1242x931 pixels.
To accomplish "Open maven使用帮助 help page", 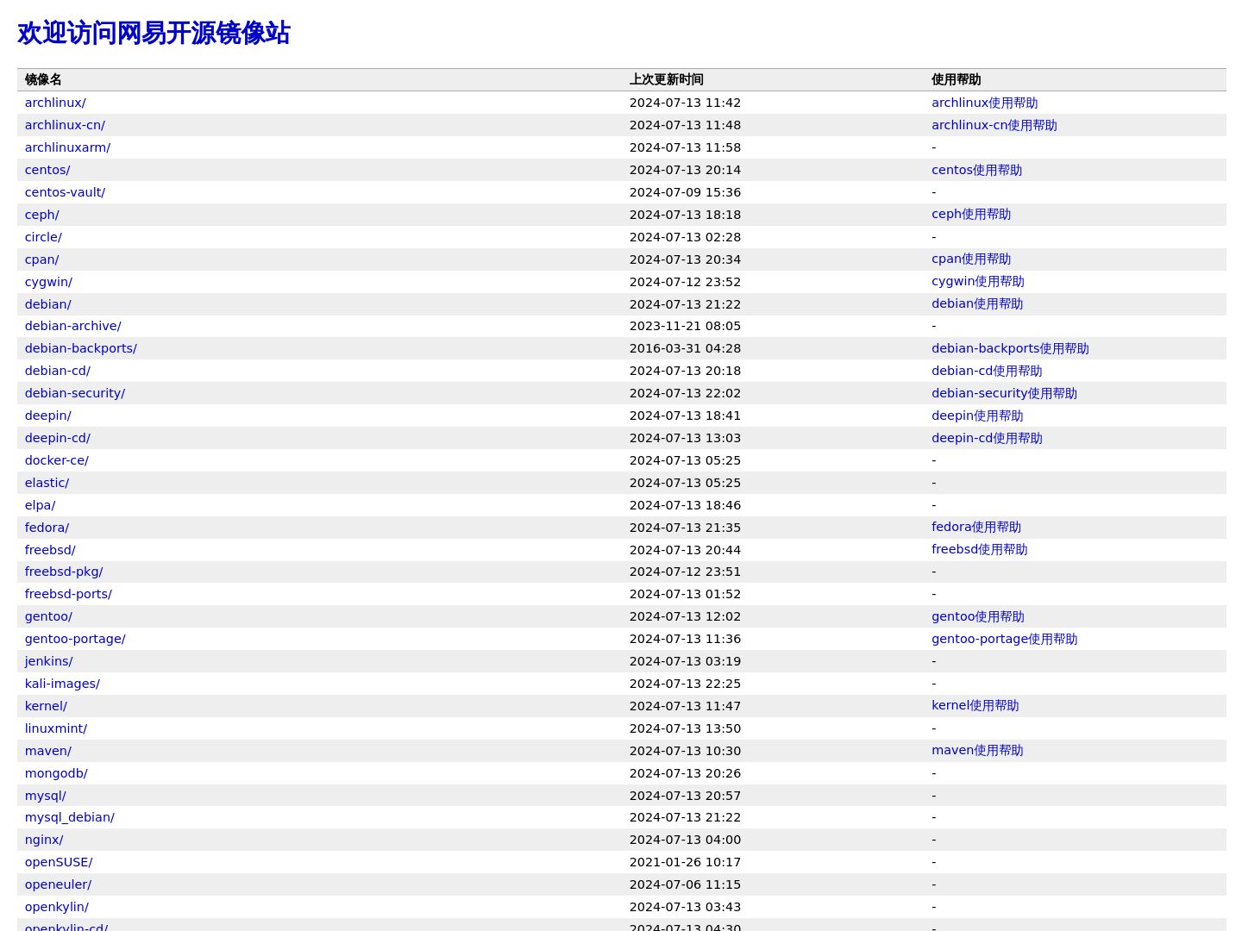I will [977, 750].
